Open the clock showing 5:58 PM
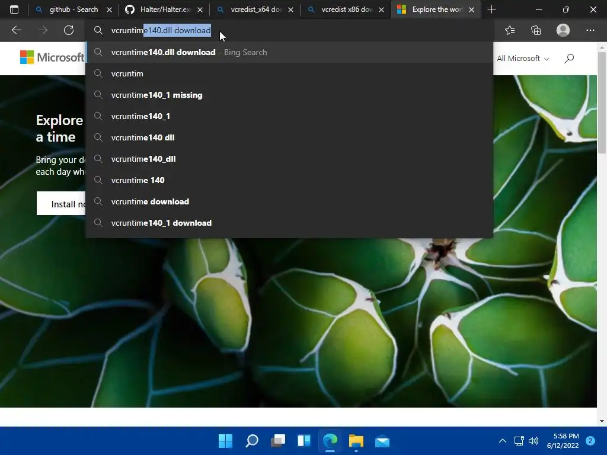 pos(563,441)
